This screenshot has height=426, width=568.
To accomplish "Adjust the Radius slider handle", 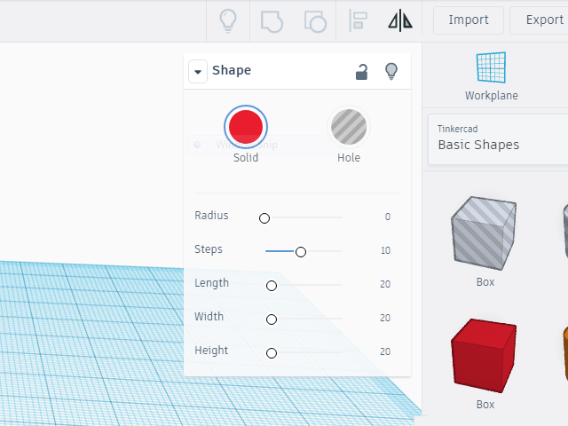I will (x=264, y=218).
